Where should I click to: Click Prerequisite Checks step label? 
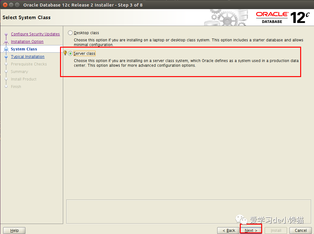[x=29, y=64]
